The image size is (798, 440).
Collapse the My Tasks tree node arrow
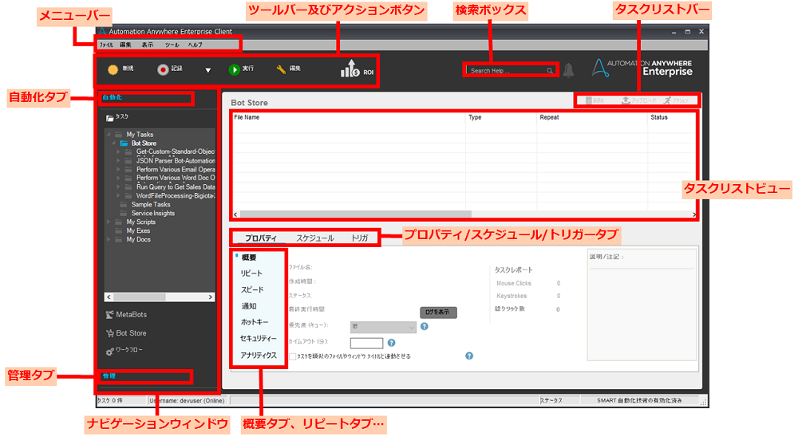point(109,135)
